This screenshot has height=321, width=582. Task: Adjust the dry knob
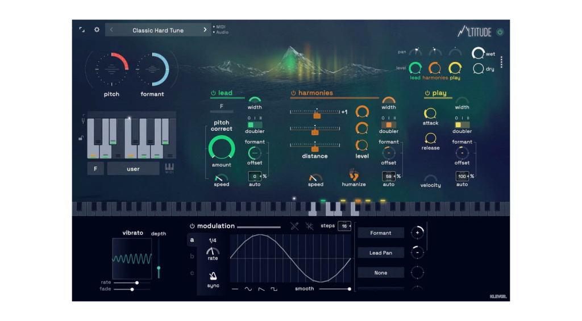479,69
